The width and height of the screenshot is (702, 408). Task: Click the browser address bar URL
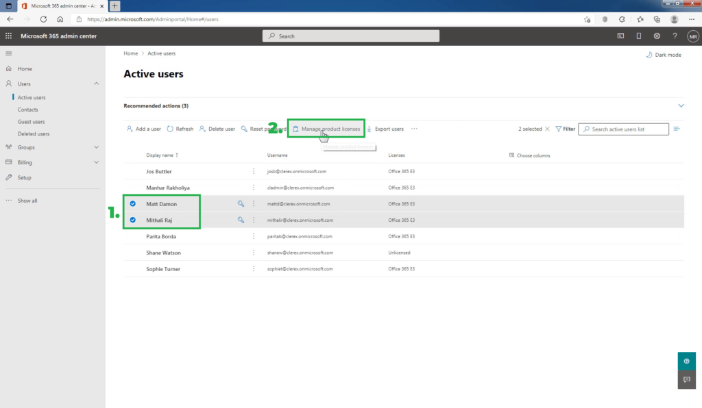(153, 19)
